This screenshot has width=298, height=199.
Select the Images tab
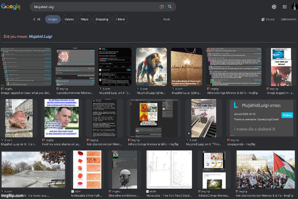[x=52, y=19]
